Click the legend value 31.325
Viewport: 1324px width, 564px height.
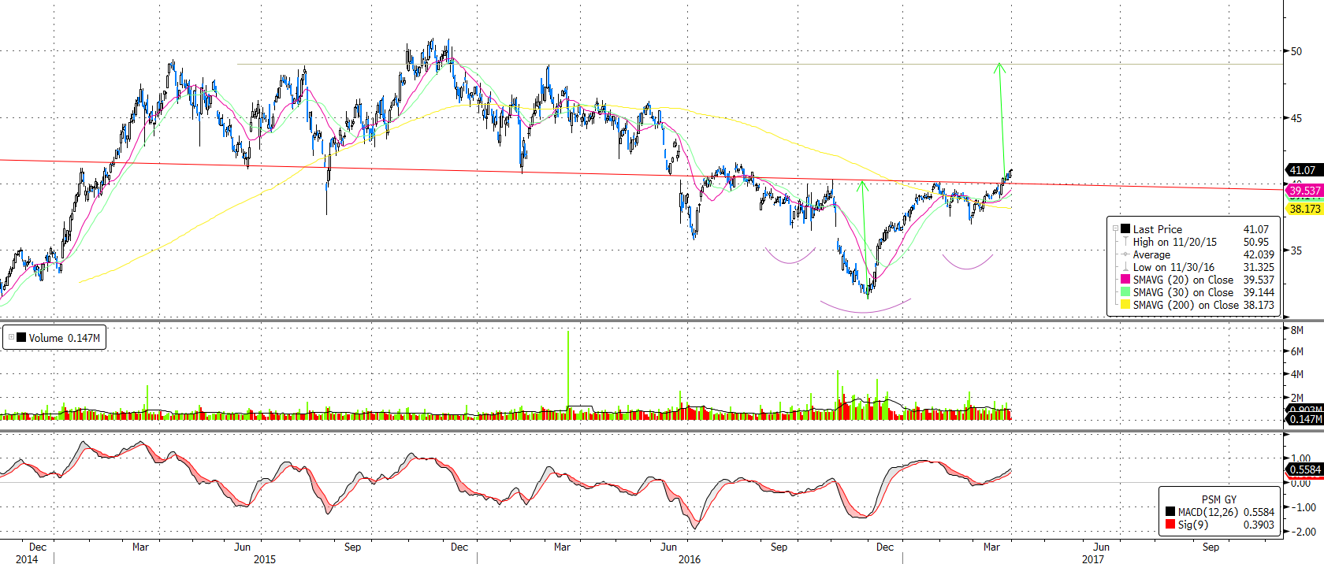point(1259,267)
